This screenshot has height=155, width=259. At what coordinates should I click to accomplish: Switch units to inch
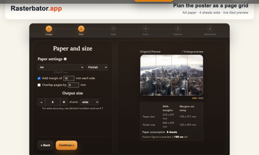pos(201,98)
